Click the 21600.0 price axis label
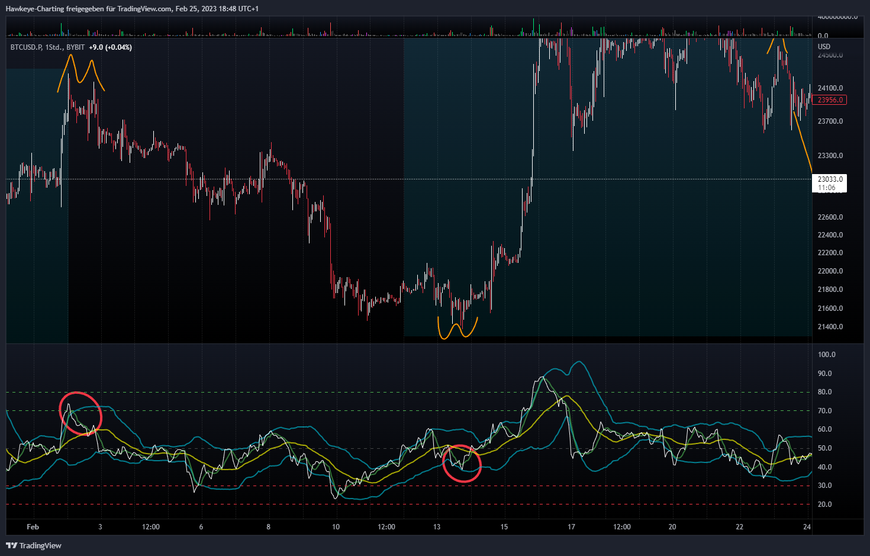Screen dimensions: 870x556 [x=830, y=308]
